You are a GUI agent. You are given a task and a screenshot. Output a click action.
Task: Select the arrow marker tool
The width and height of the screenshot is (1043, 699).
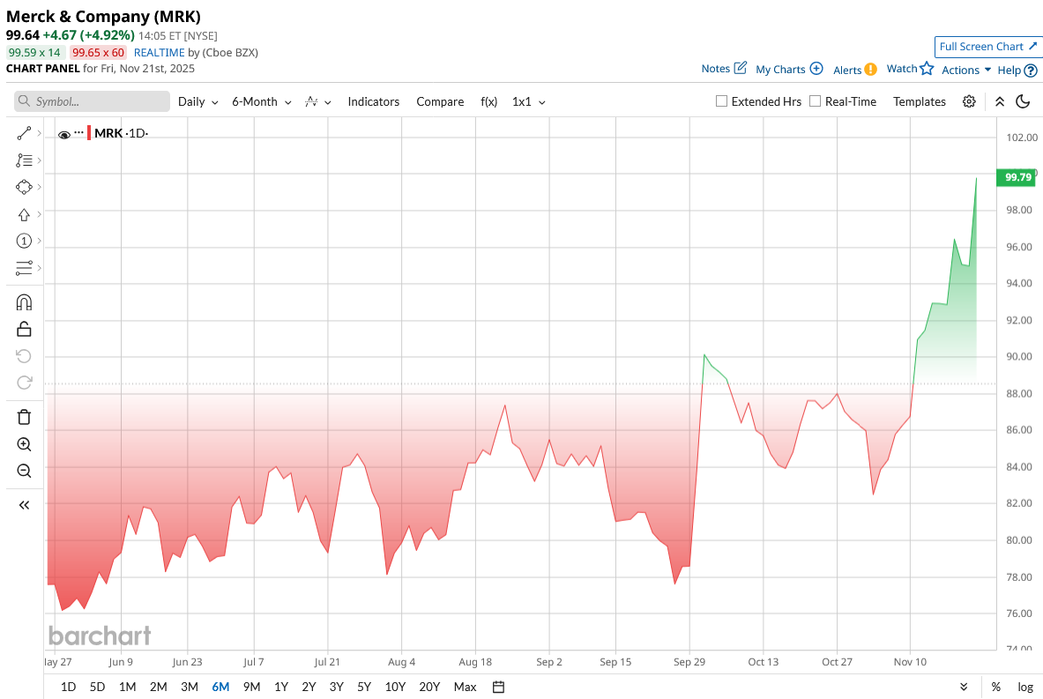coord(24,214)
